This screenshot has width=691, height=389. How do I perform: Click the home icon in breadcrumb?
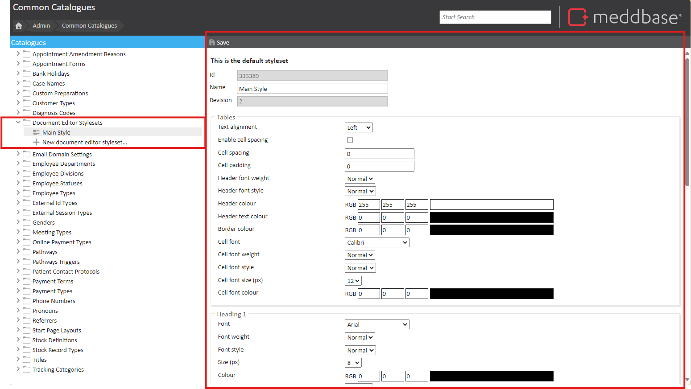[19, 26]
